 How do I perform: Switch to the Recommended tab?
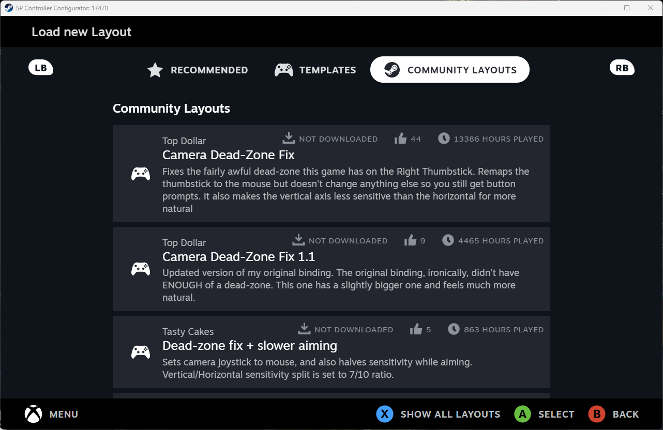click(198, 70)
